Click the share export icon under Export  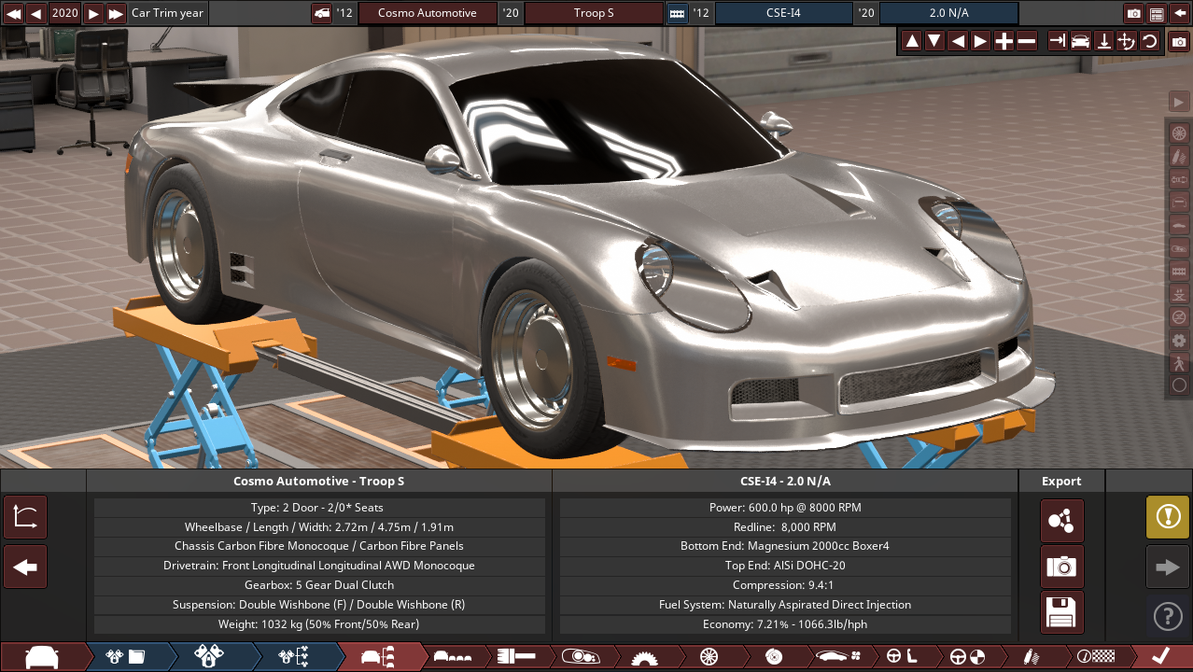pyautogui.click(x=1062, y=521)
